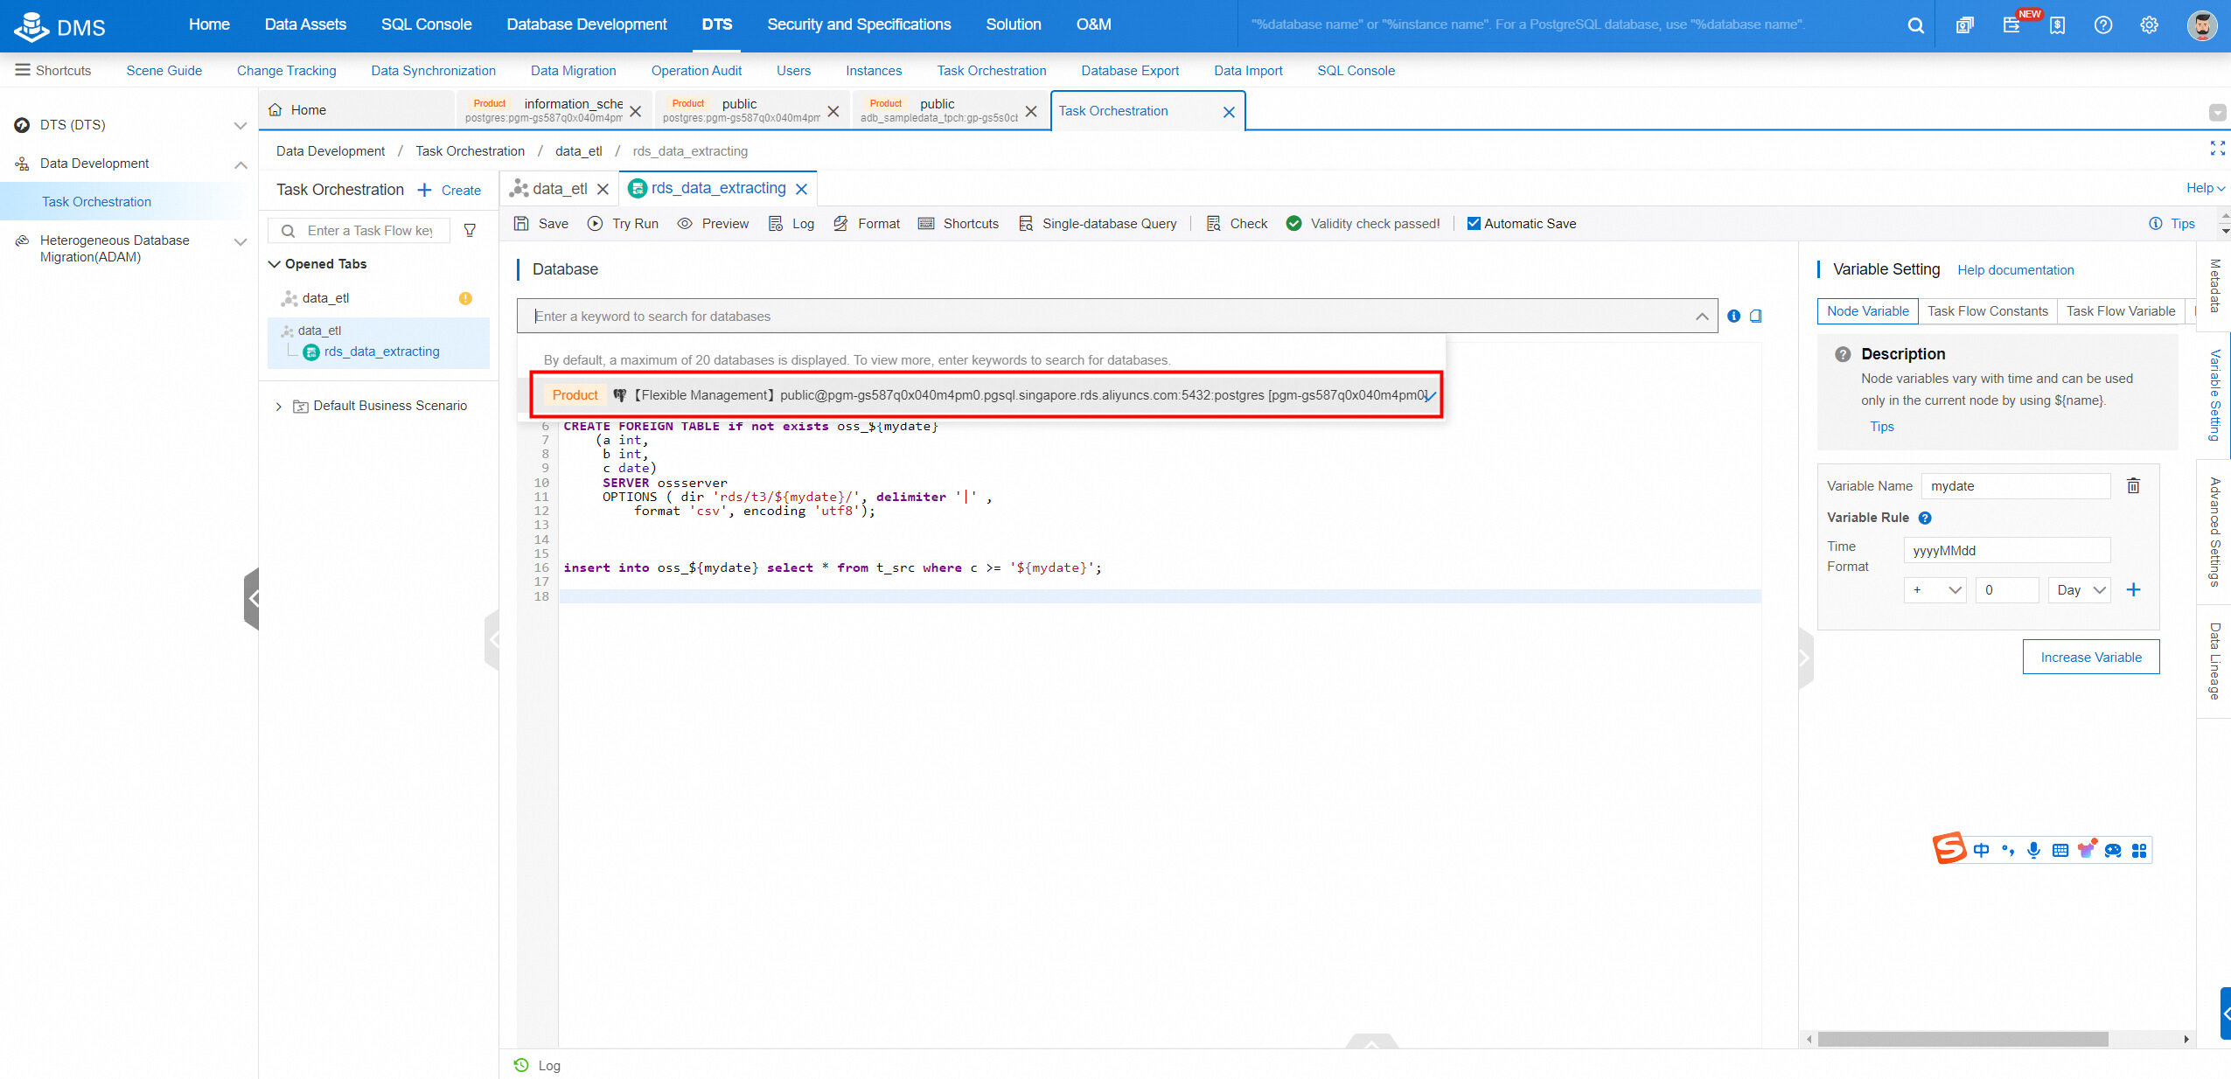Click the Save toolbar icon
The image size is (2231, 1079).
522,224
